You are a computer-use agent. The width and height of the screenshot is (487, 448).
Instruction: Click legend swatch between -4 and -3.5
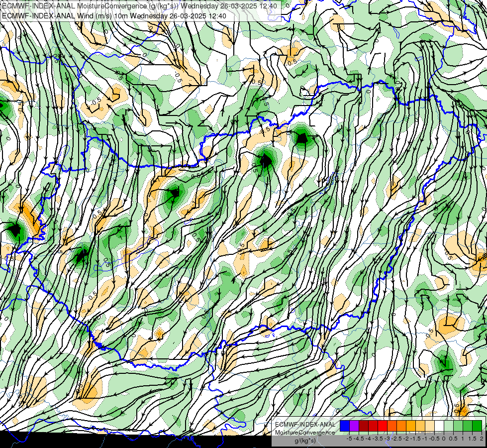click(373, 426)
